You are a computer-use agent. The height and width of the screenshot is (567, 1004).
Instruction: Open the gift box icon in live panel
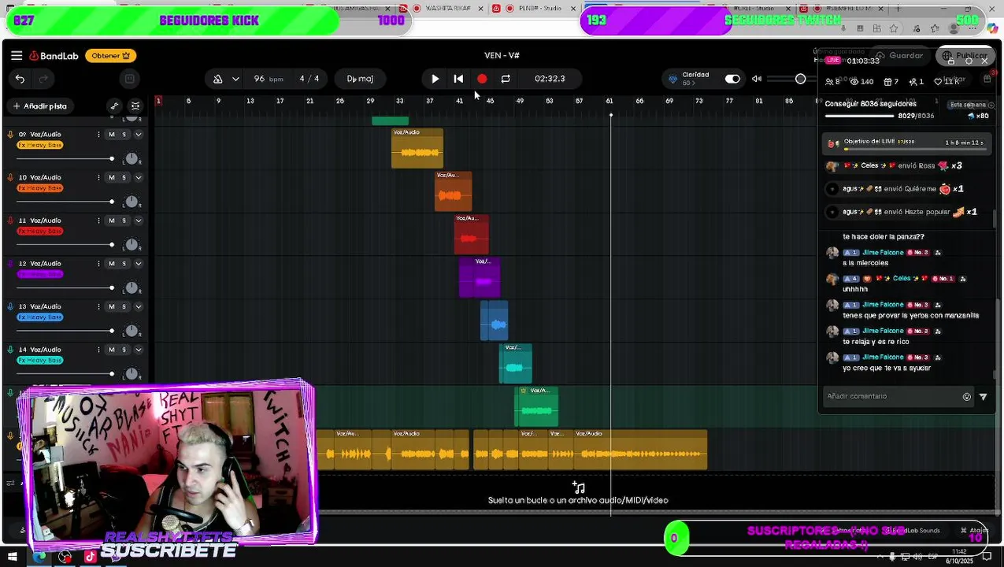point(888,82)
